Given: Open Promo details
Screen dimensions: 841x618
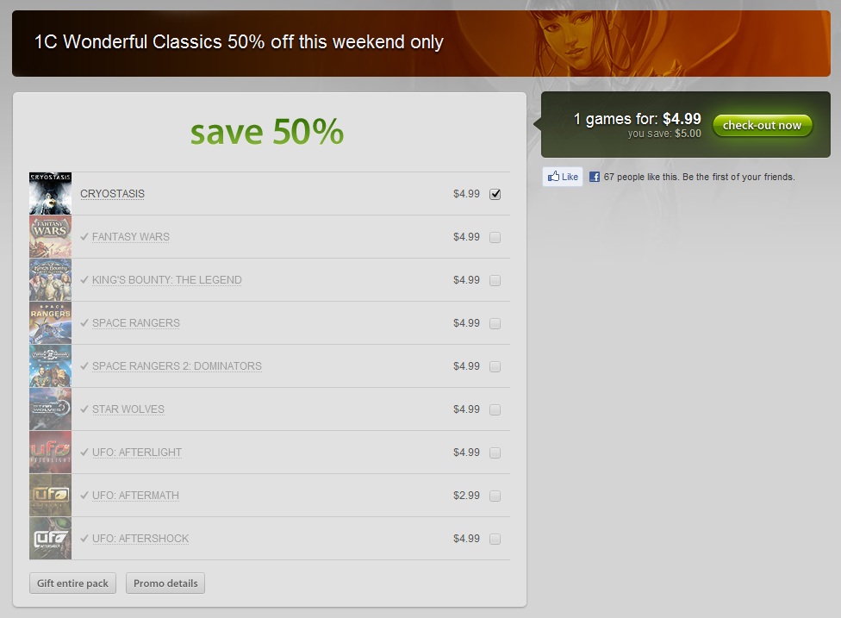Looking at the screenshot, I should tap(165, 584).
